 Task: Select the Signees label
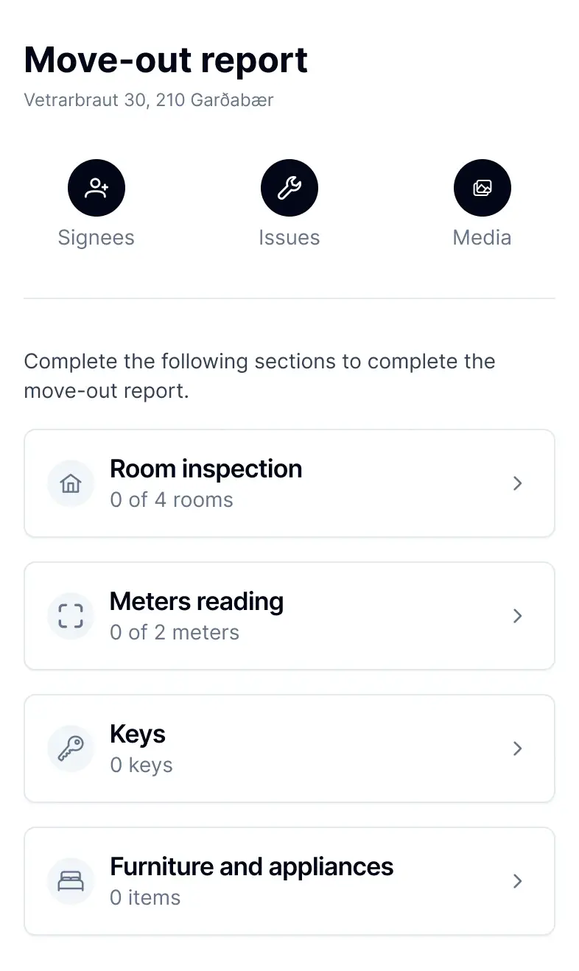click(96, 238)
